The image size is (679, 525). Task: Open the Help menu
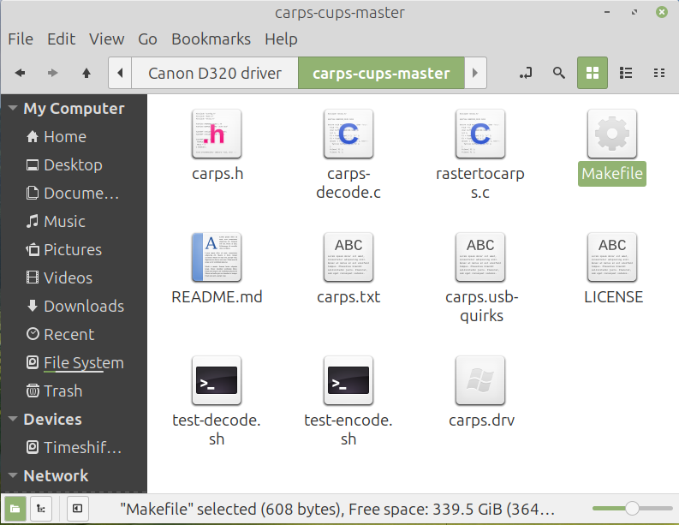coord(281,39)
